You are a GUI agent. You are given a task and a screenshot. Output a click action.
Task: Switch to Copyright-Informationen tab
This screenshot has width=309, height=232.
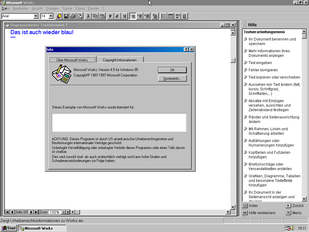pyautogui.click(x=119, y=60)
